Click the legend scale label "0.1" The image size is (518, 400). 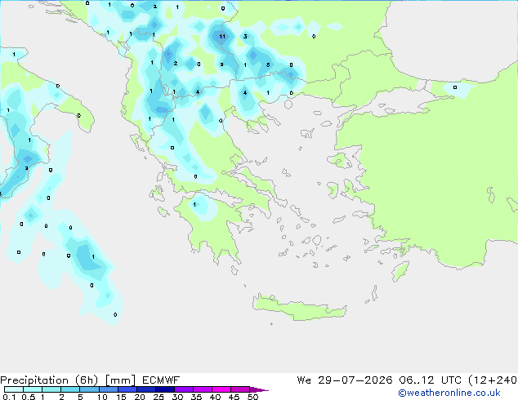pos(9,397)
